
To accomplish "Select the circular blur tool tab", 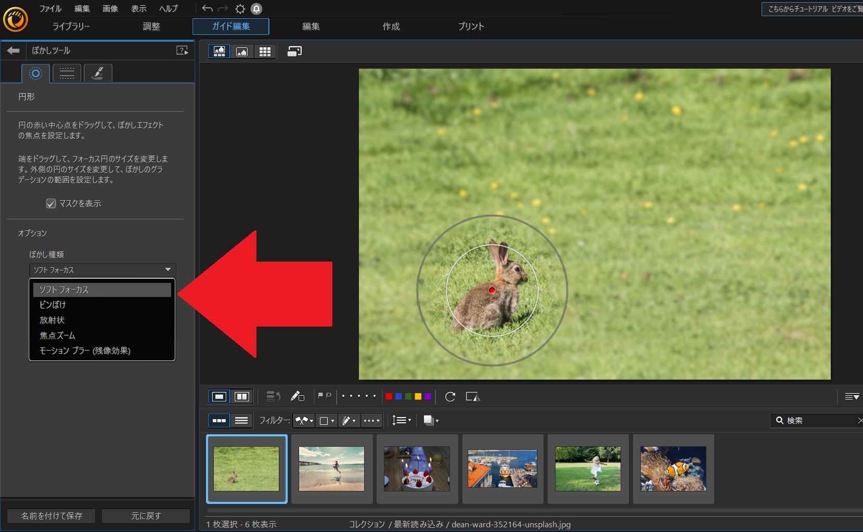I will (x=35, y=73).
